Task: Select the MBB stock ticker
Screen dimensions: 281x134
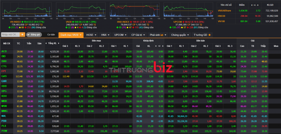Action: click(4, 101)
